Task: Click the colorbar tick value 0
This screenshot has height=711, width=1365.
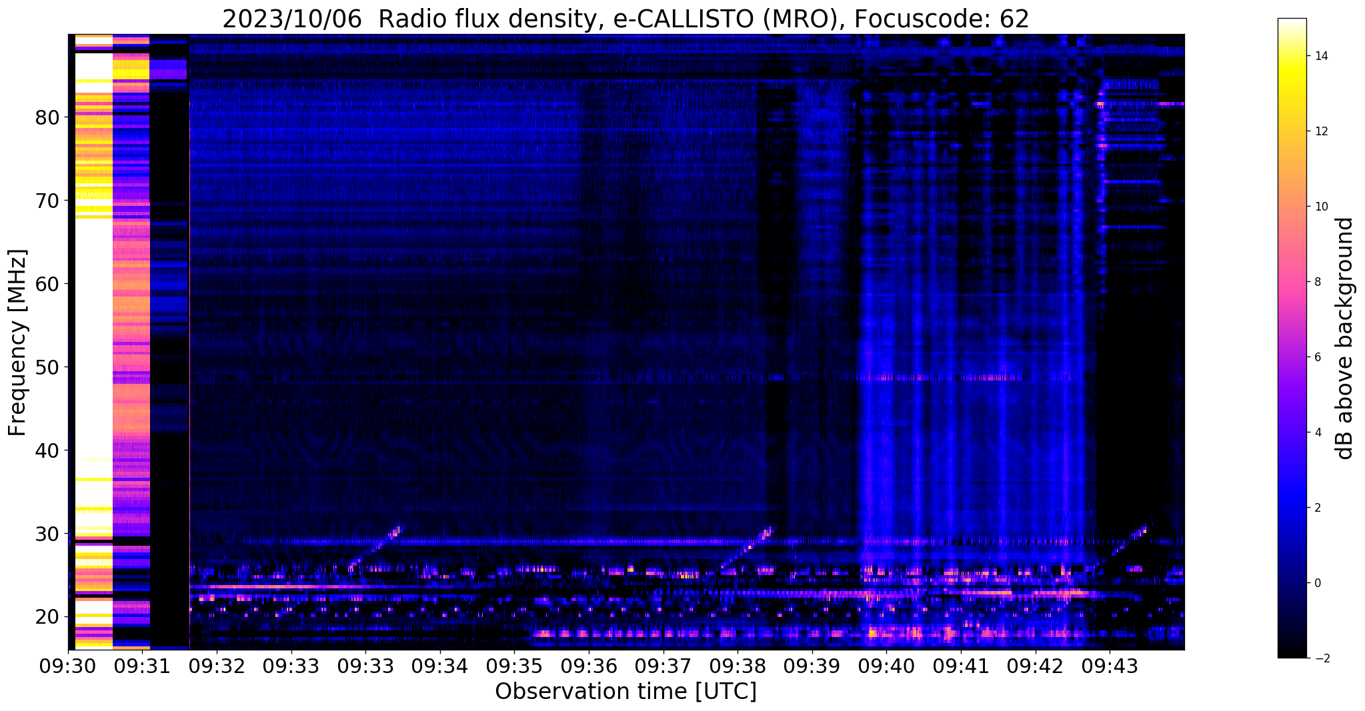Action: (1317, 583)
